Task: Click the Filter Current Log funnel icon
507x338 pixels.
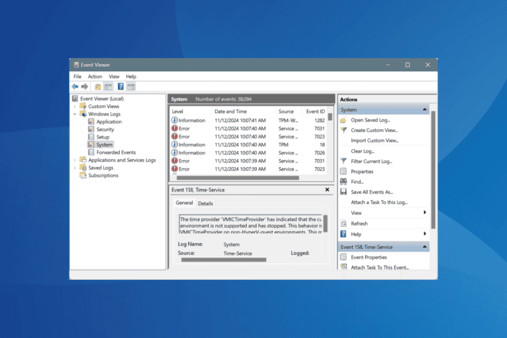Action: 343,161
